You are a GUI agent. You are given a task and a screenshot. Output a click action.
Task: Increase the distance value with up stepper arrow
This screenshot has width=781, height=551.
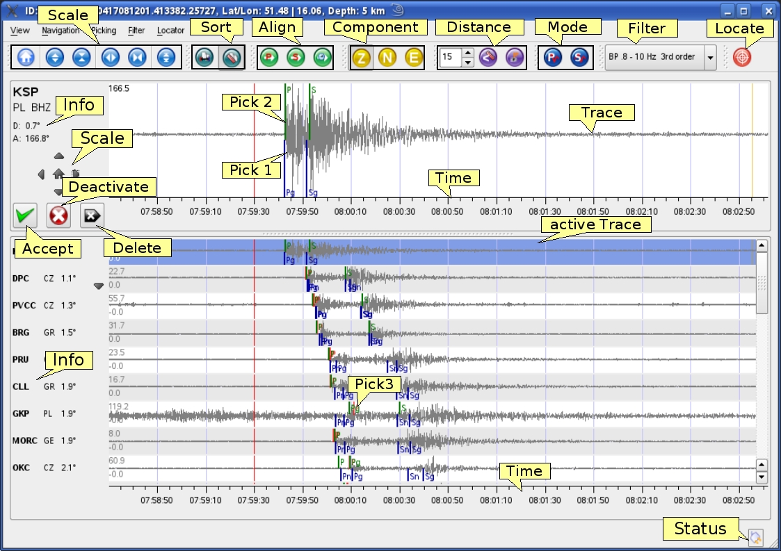(x=468, y=53)
